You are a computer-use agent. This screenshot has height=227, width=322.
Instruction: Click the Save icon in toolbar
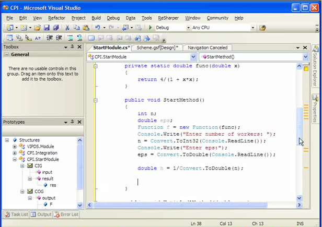click(x=47, y=28)
